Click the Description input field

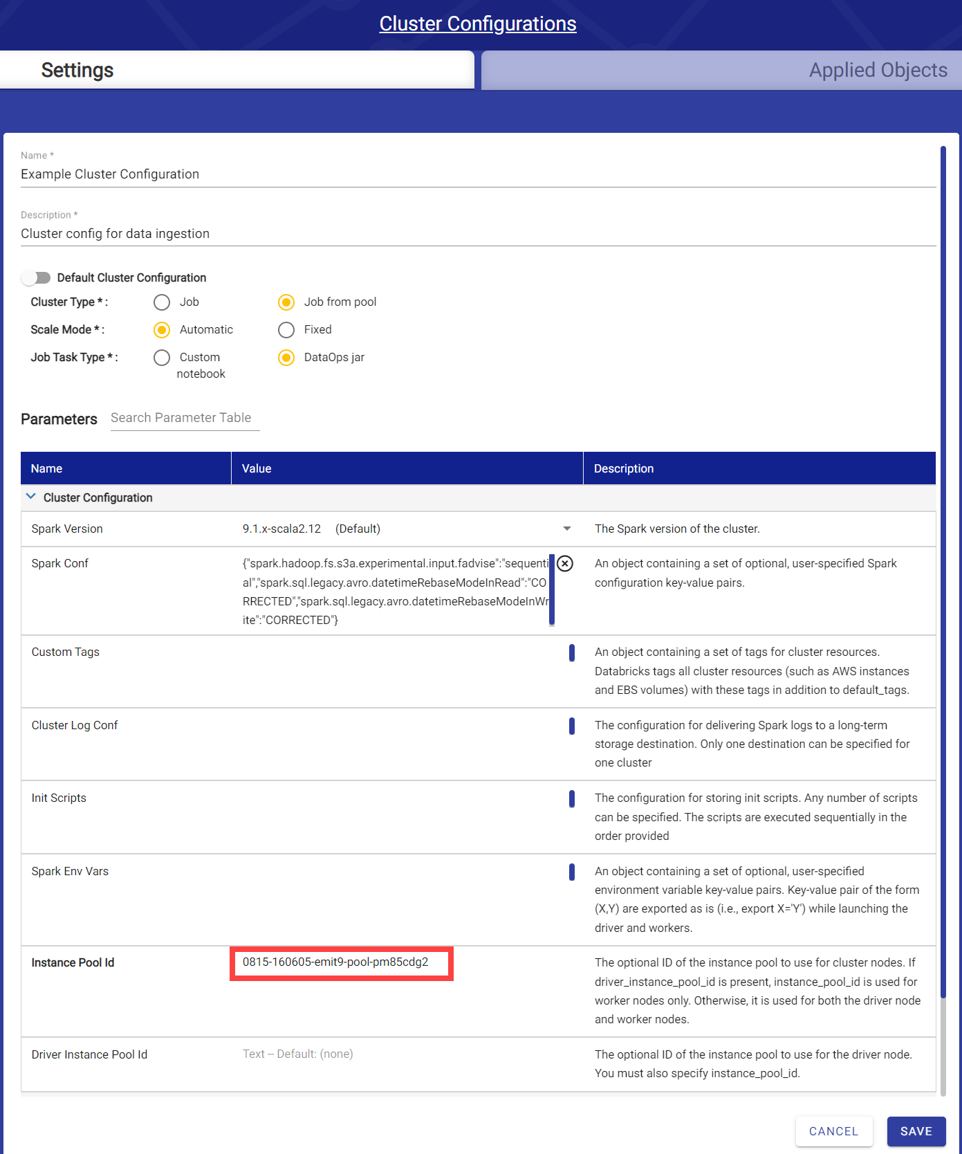pos(479,234)
